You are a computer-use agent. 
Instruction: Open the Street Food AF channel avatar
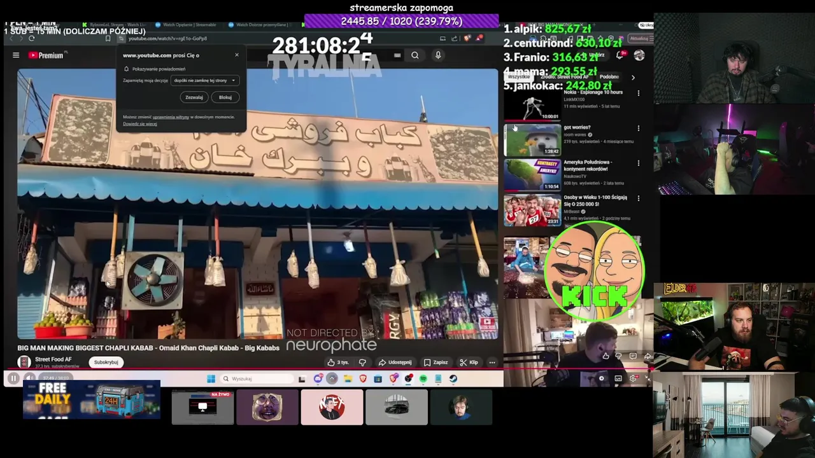24,362
